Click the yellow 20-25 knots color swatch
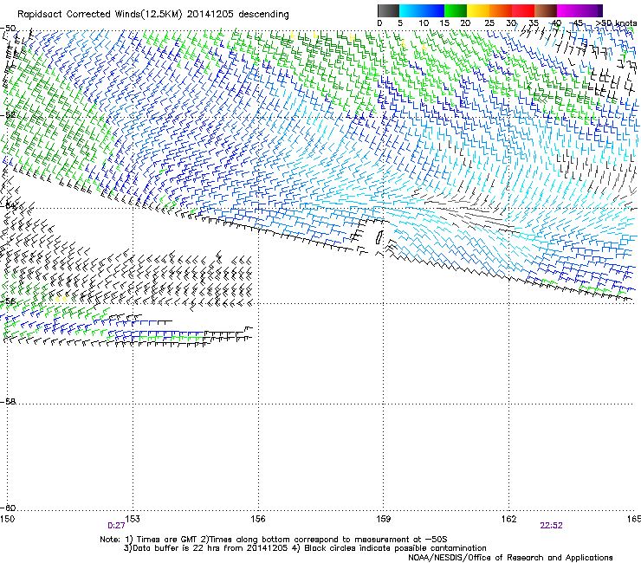641x563 pixels. tap(478, 10)
